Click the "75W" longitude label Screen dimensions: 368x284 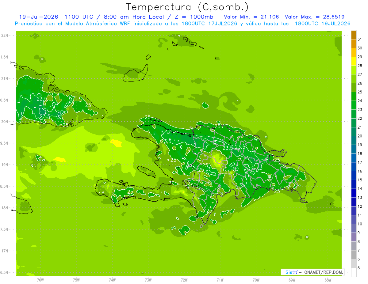coord(76,280)
